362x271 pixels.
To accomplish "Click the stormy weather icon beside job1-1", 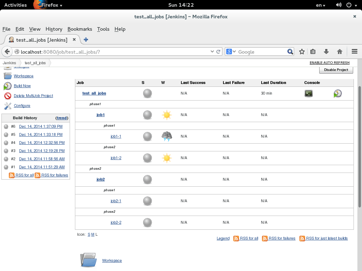I will coord(166,136).
